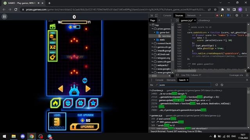This screenshot has height=140, width=250.
Task: Select the Page tab in Sources navigator
Action: coord(153,20)
